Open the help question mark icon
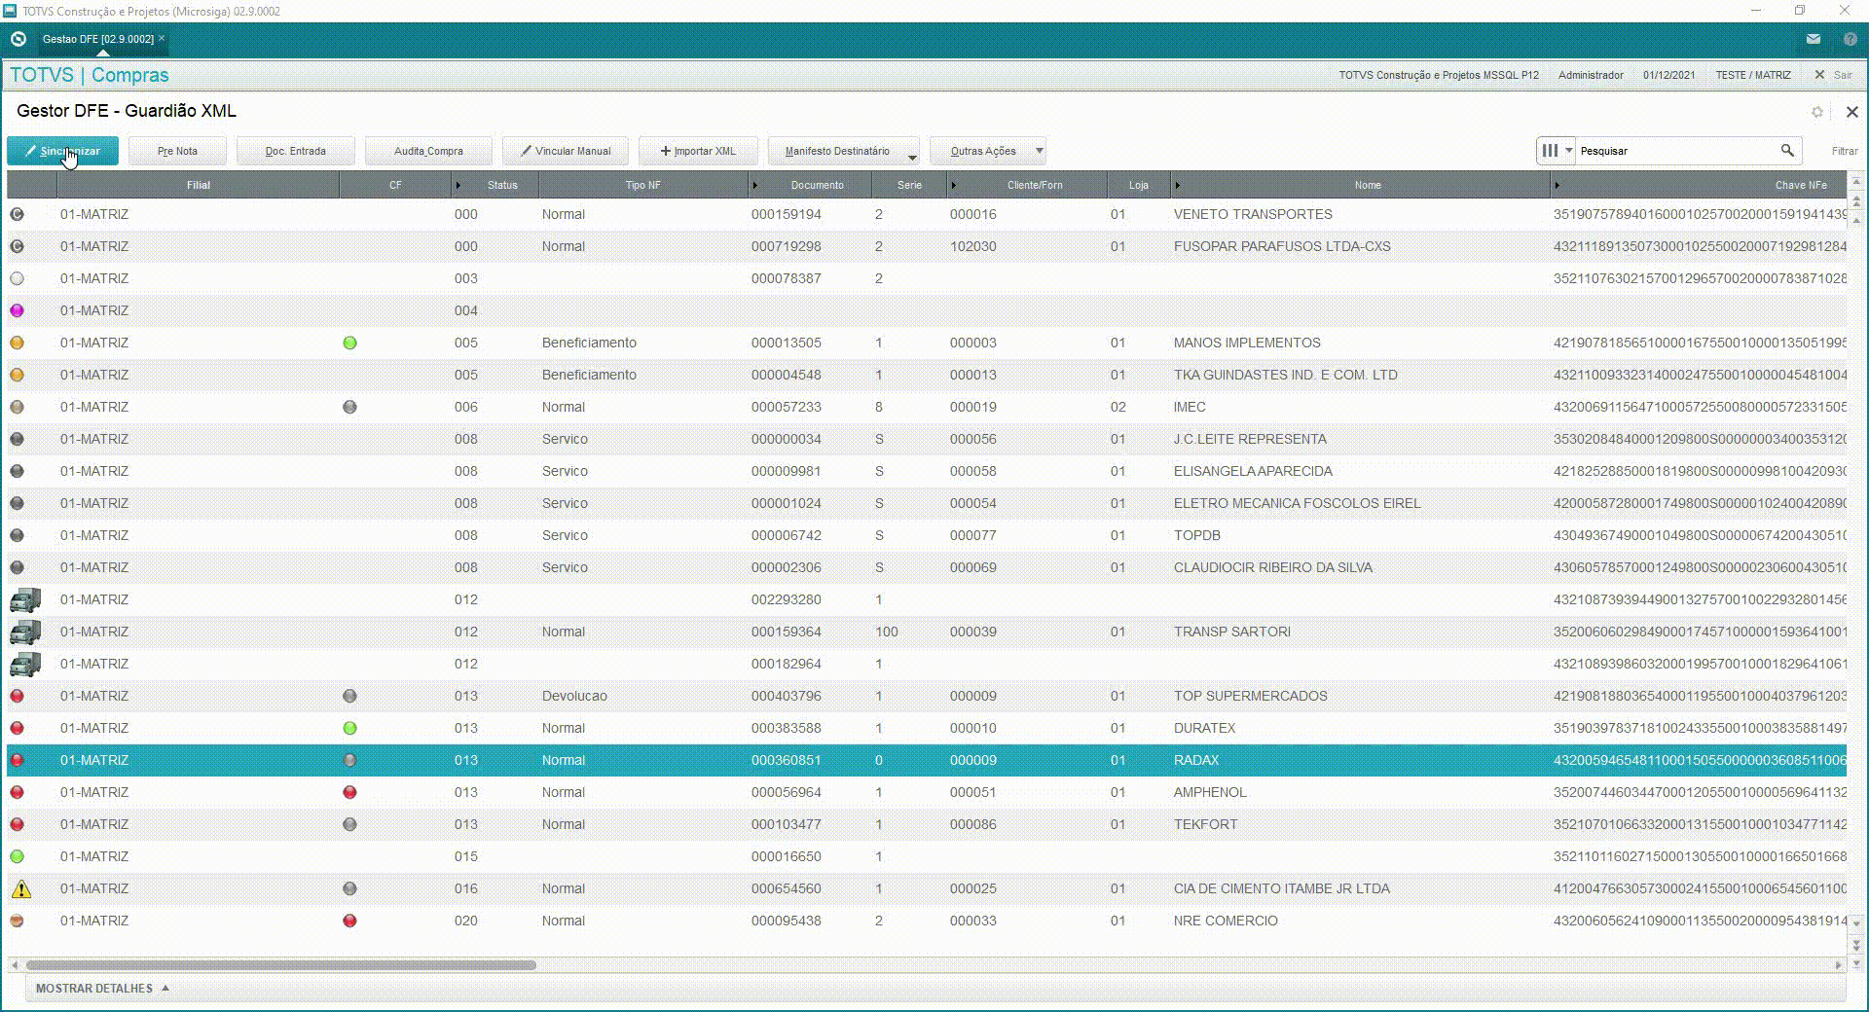This screenshot has width=1869, height=1012. coord(1851,39)
